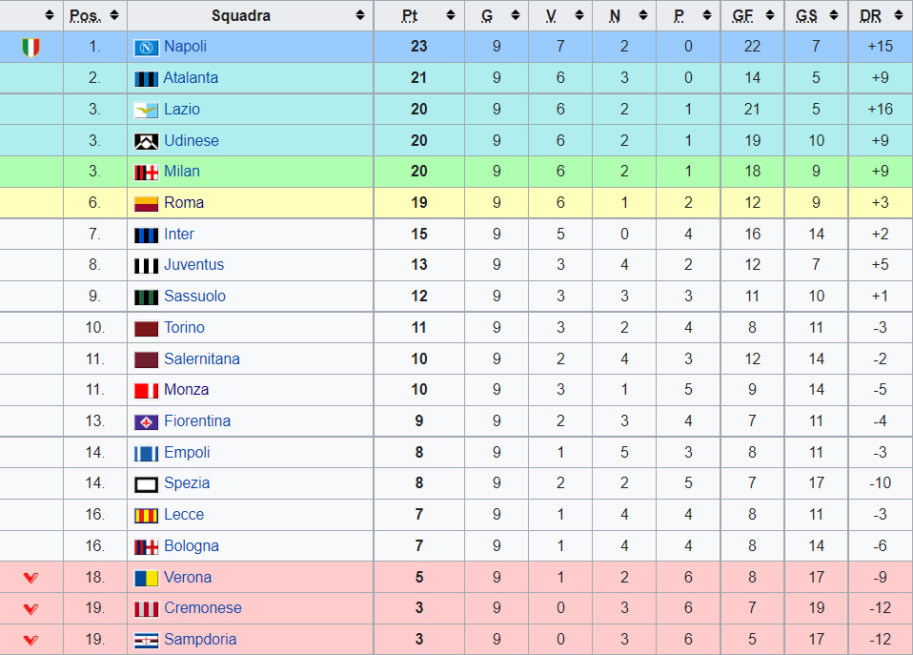Open the Salernitana team link
Image resolution: width=913 pixels, height=655 pixels.
coord(202,359)
